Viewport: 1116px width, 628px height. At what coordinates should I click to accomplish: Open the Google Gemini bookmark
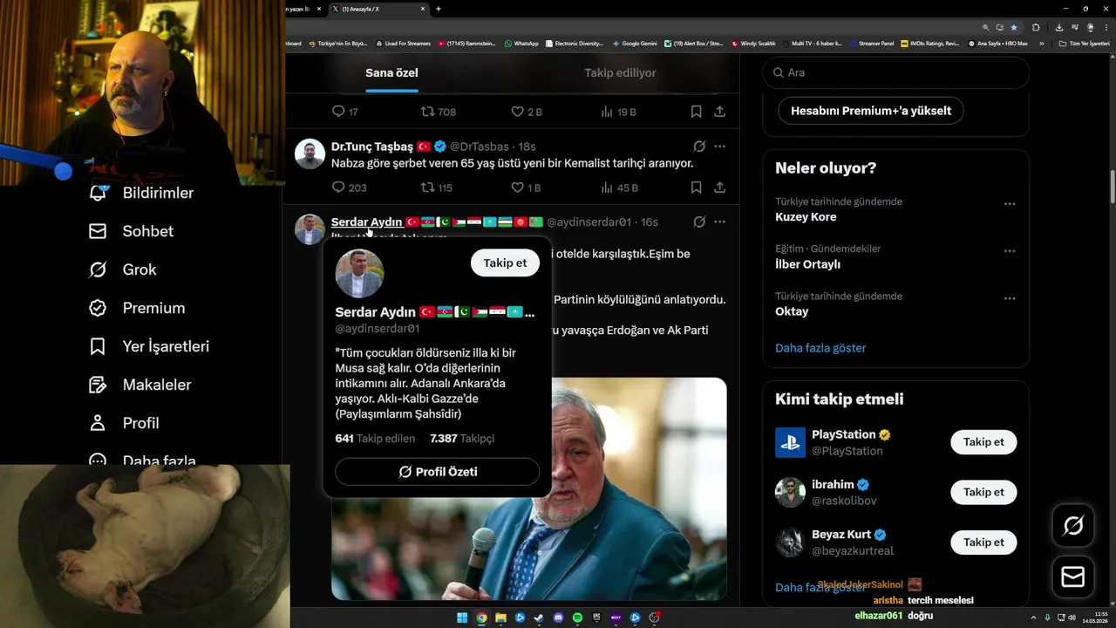coord(635,44)
